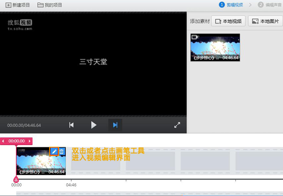Select the 步步惊心 clip on the timeline
Screen dimensions: 283x196
[35, 163]
